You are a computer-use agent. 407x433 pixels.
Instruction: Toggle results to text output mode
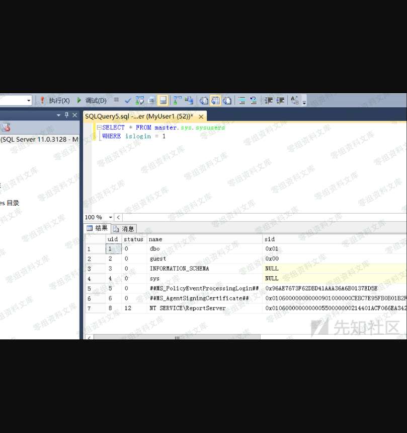click(x=204, y=101)
